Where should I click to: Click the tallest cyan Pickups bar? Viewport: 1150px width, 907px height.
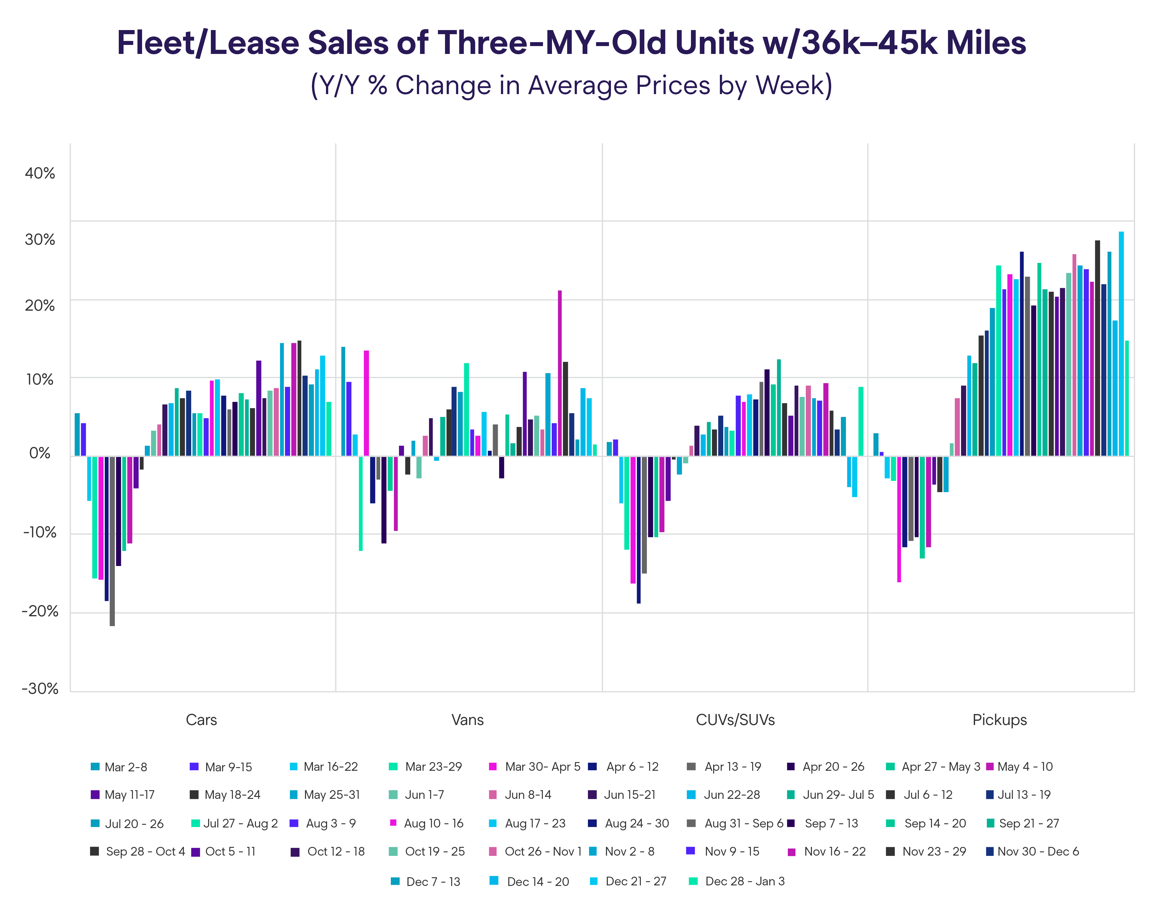1121,344
